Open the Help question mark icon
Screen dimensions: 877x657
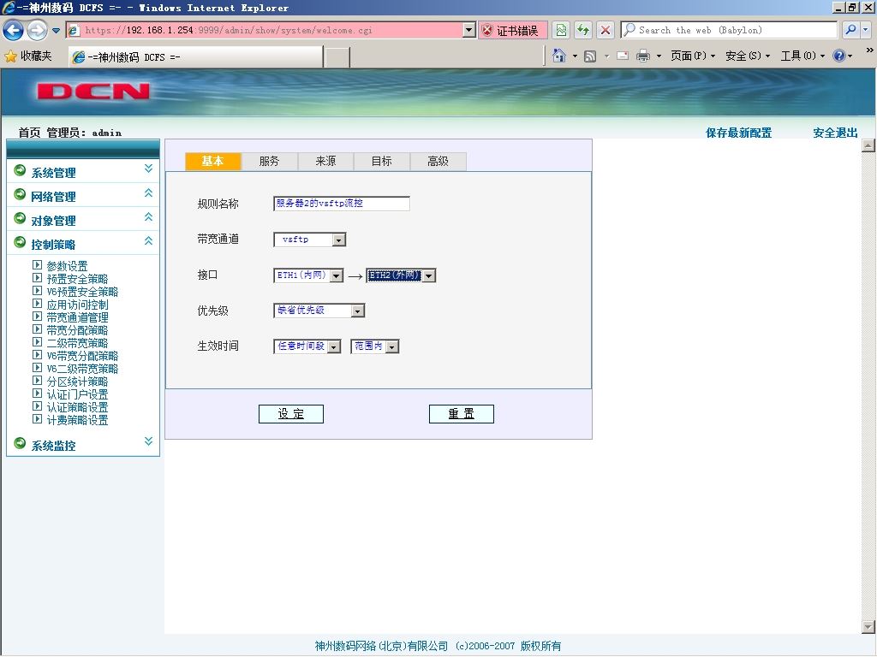click(839, 56)
